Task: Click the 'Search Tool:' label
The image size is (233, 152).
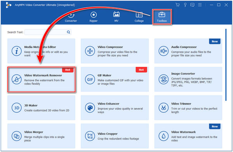Action: point(15,32)
